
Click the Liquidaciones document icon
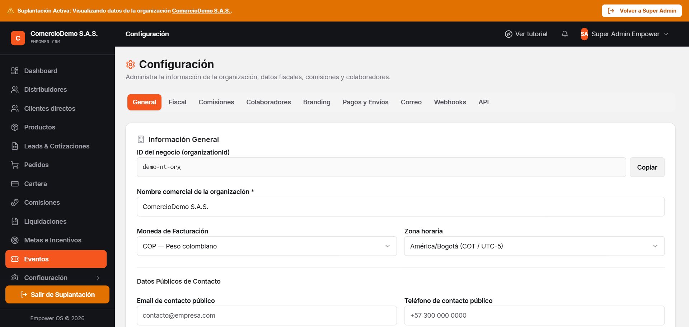(x=15, y=222)
